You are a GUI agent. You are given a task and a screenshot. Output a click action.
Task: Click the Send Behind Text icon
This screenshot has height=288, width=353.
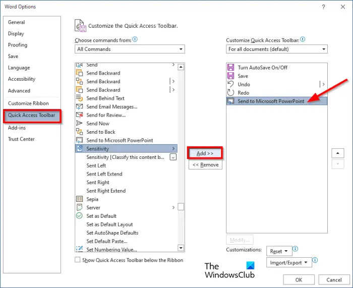79,98
